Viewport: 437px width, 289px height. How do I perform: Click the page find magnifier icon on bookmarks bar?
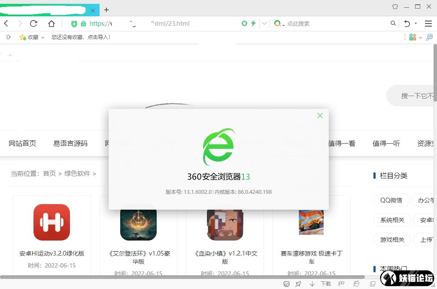pos(429,37)
